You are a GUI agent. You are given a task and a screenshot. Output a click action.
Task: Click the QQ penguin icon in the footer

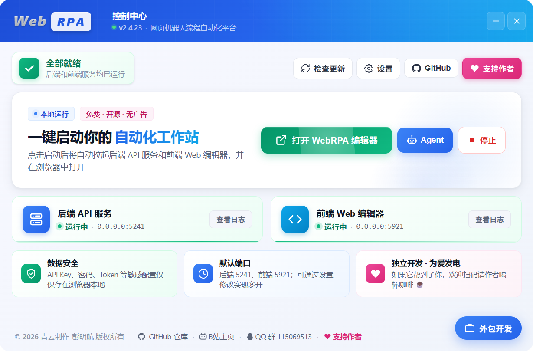[250, 336]
